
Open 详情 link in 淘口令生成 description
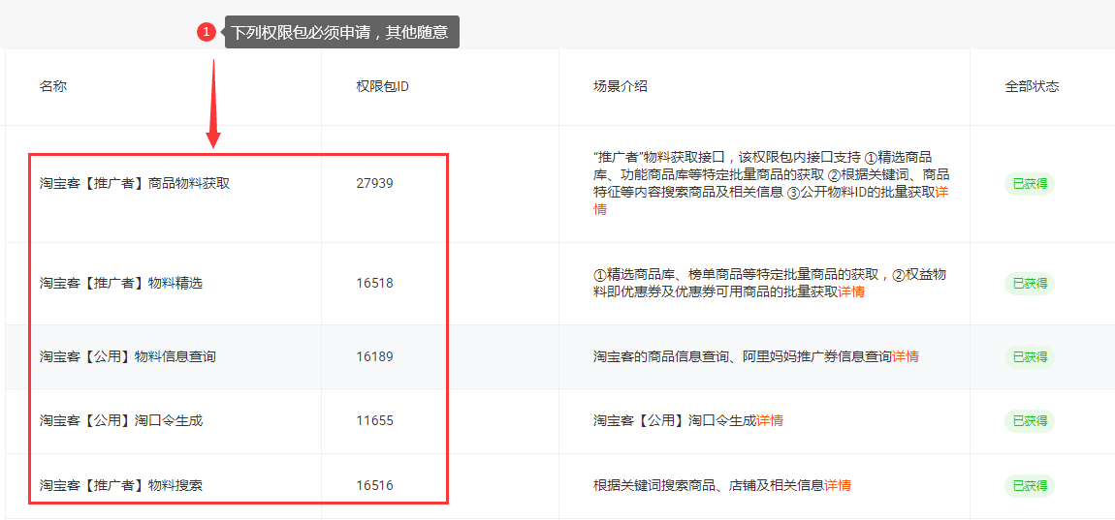[770, 421]
